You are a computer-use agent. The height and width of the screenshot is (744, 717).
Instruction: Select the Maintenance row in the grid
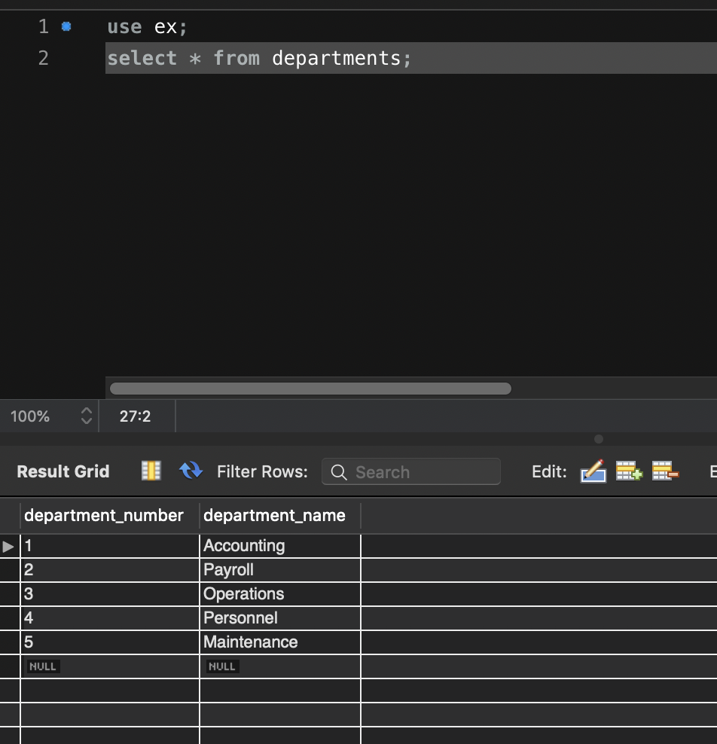pyautogui.click(x=250, y=642)
